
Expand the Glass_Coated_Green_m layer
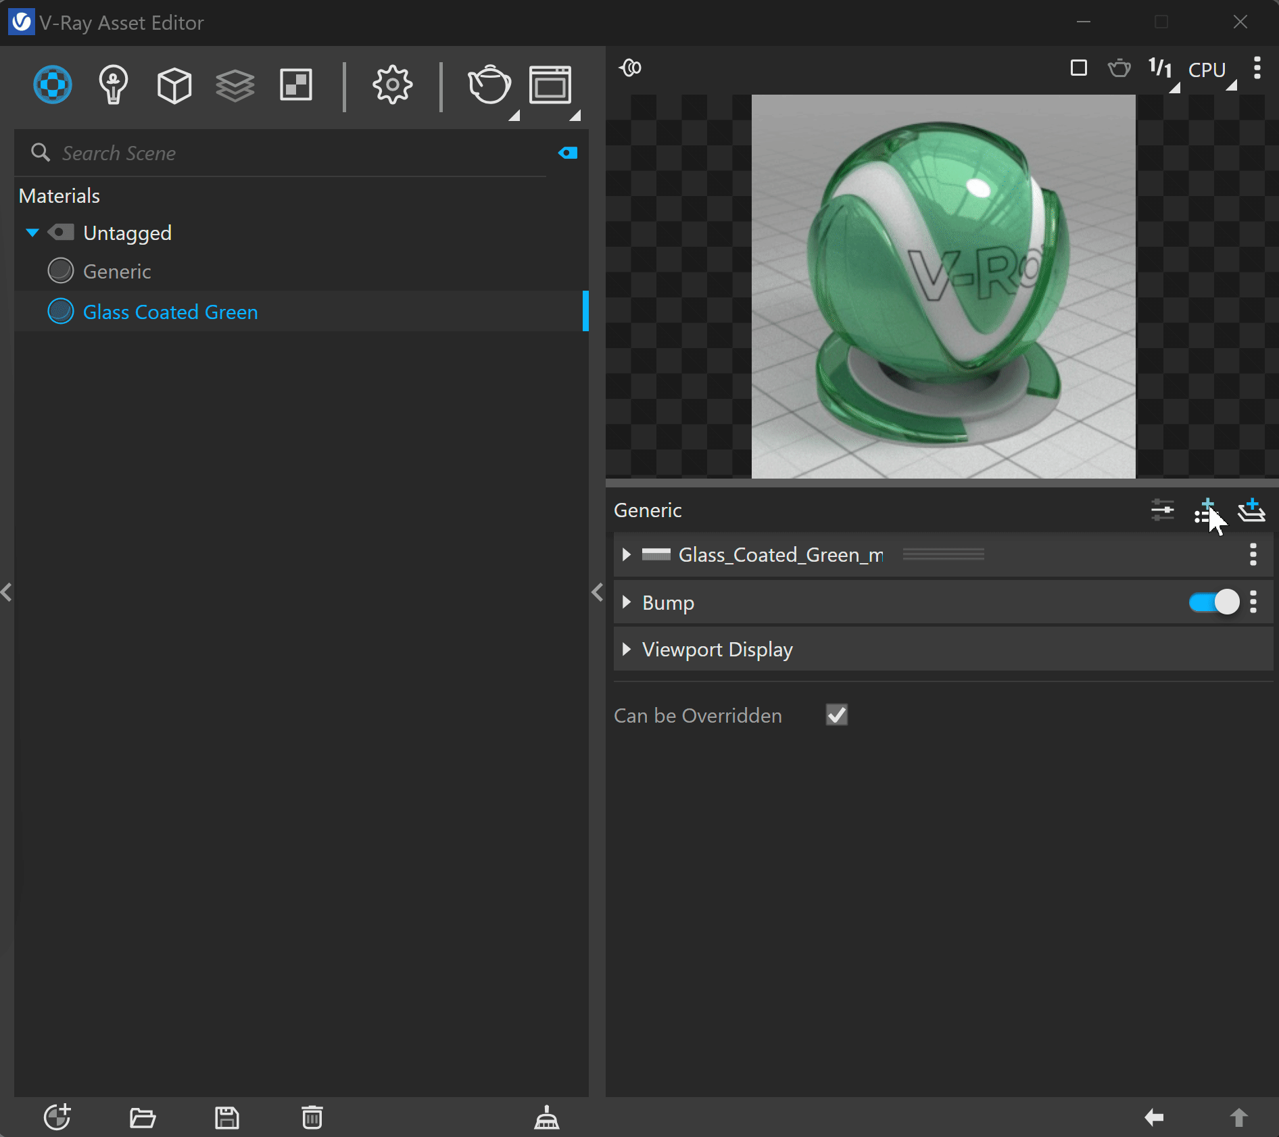click(626, 554)
